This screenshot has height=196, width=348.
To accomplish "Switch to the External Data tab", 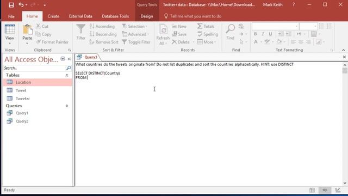I will click(x=80, y=16).
